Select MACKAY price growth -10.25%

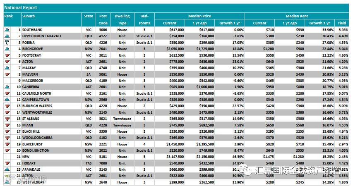point(237,68)
